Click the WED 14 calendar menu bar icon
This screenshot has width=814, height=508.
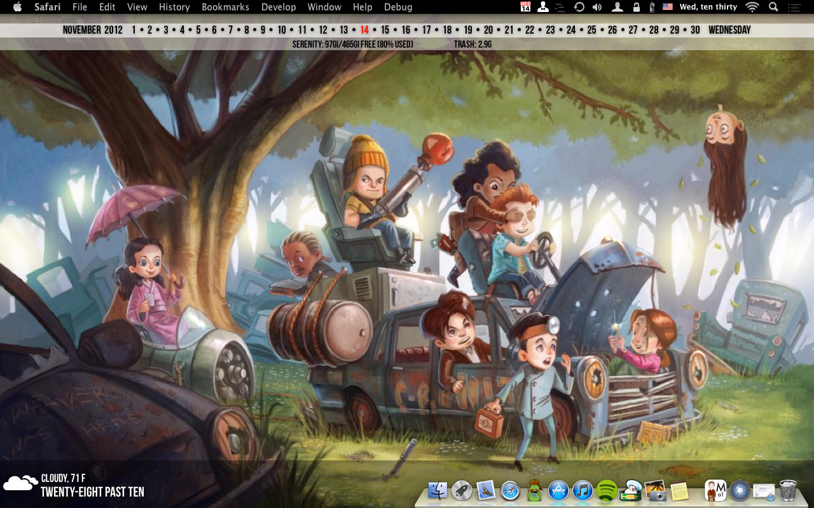pos(525,7)
